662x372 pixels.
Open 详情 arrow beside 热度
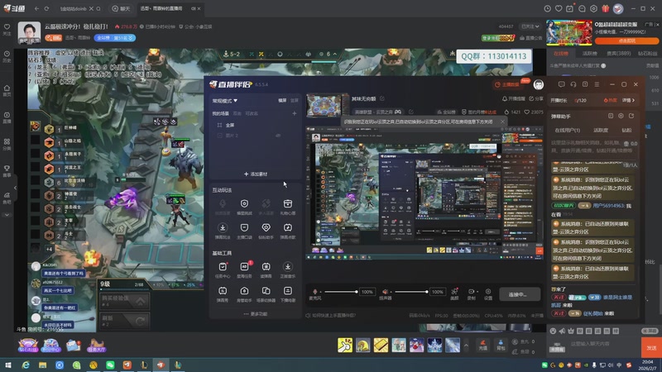coord(628,100)
